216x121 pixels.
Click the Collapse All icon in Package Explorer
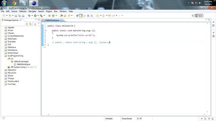point(27,24)
